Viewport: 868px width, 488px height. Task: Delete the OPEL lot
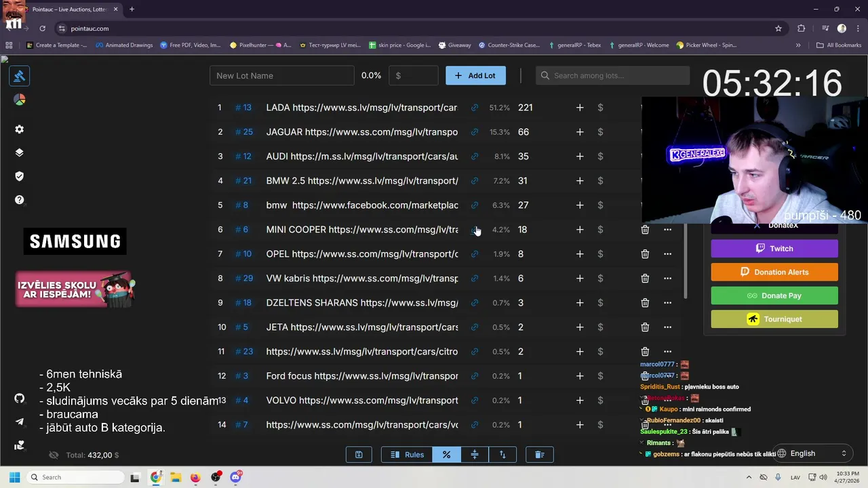coord(645,254)
